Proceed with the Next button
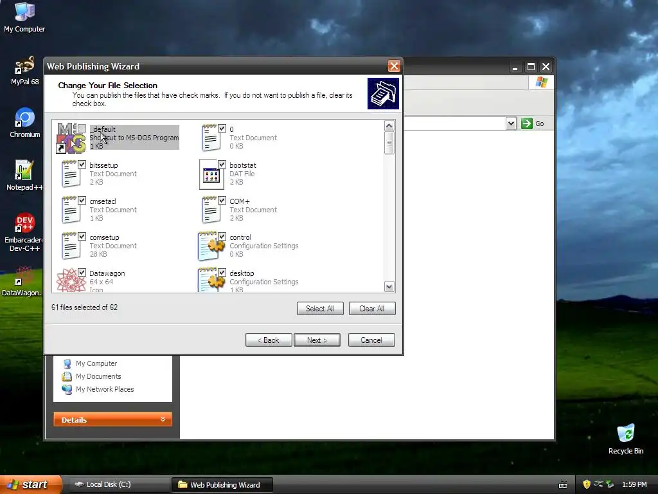This screenshot has width=658, height=494. tap(317, 340)
